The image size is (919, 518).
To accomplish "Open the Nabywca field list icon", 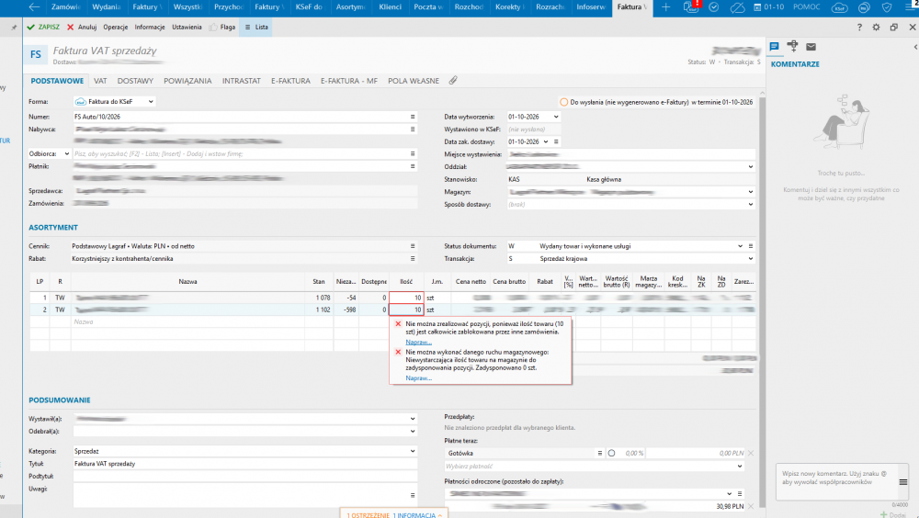I will [413, 129].
